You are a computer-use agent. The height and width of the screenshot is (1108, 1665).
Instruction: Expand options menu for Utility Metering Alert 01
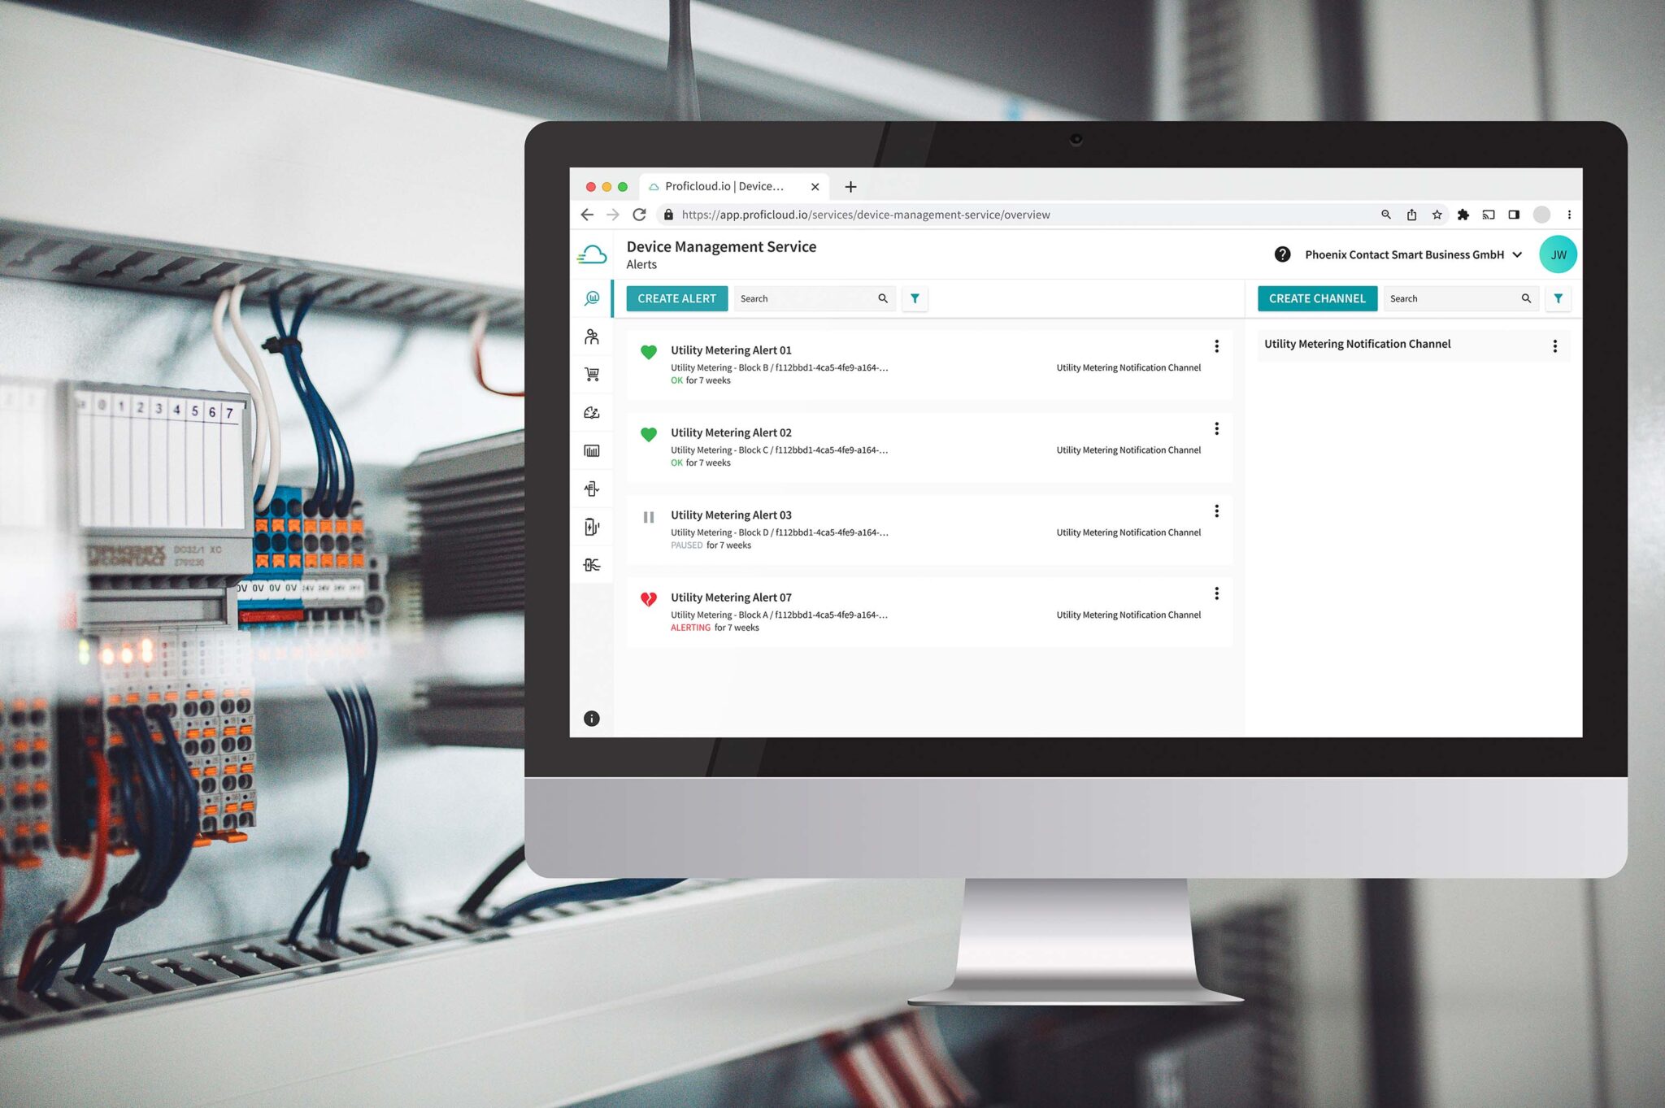pyautogui.click(x=1216, y=345)
